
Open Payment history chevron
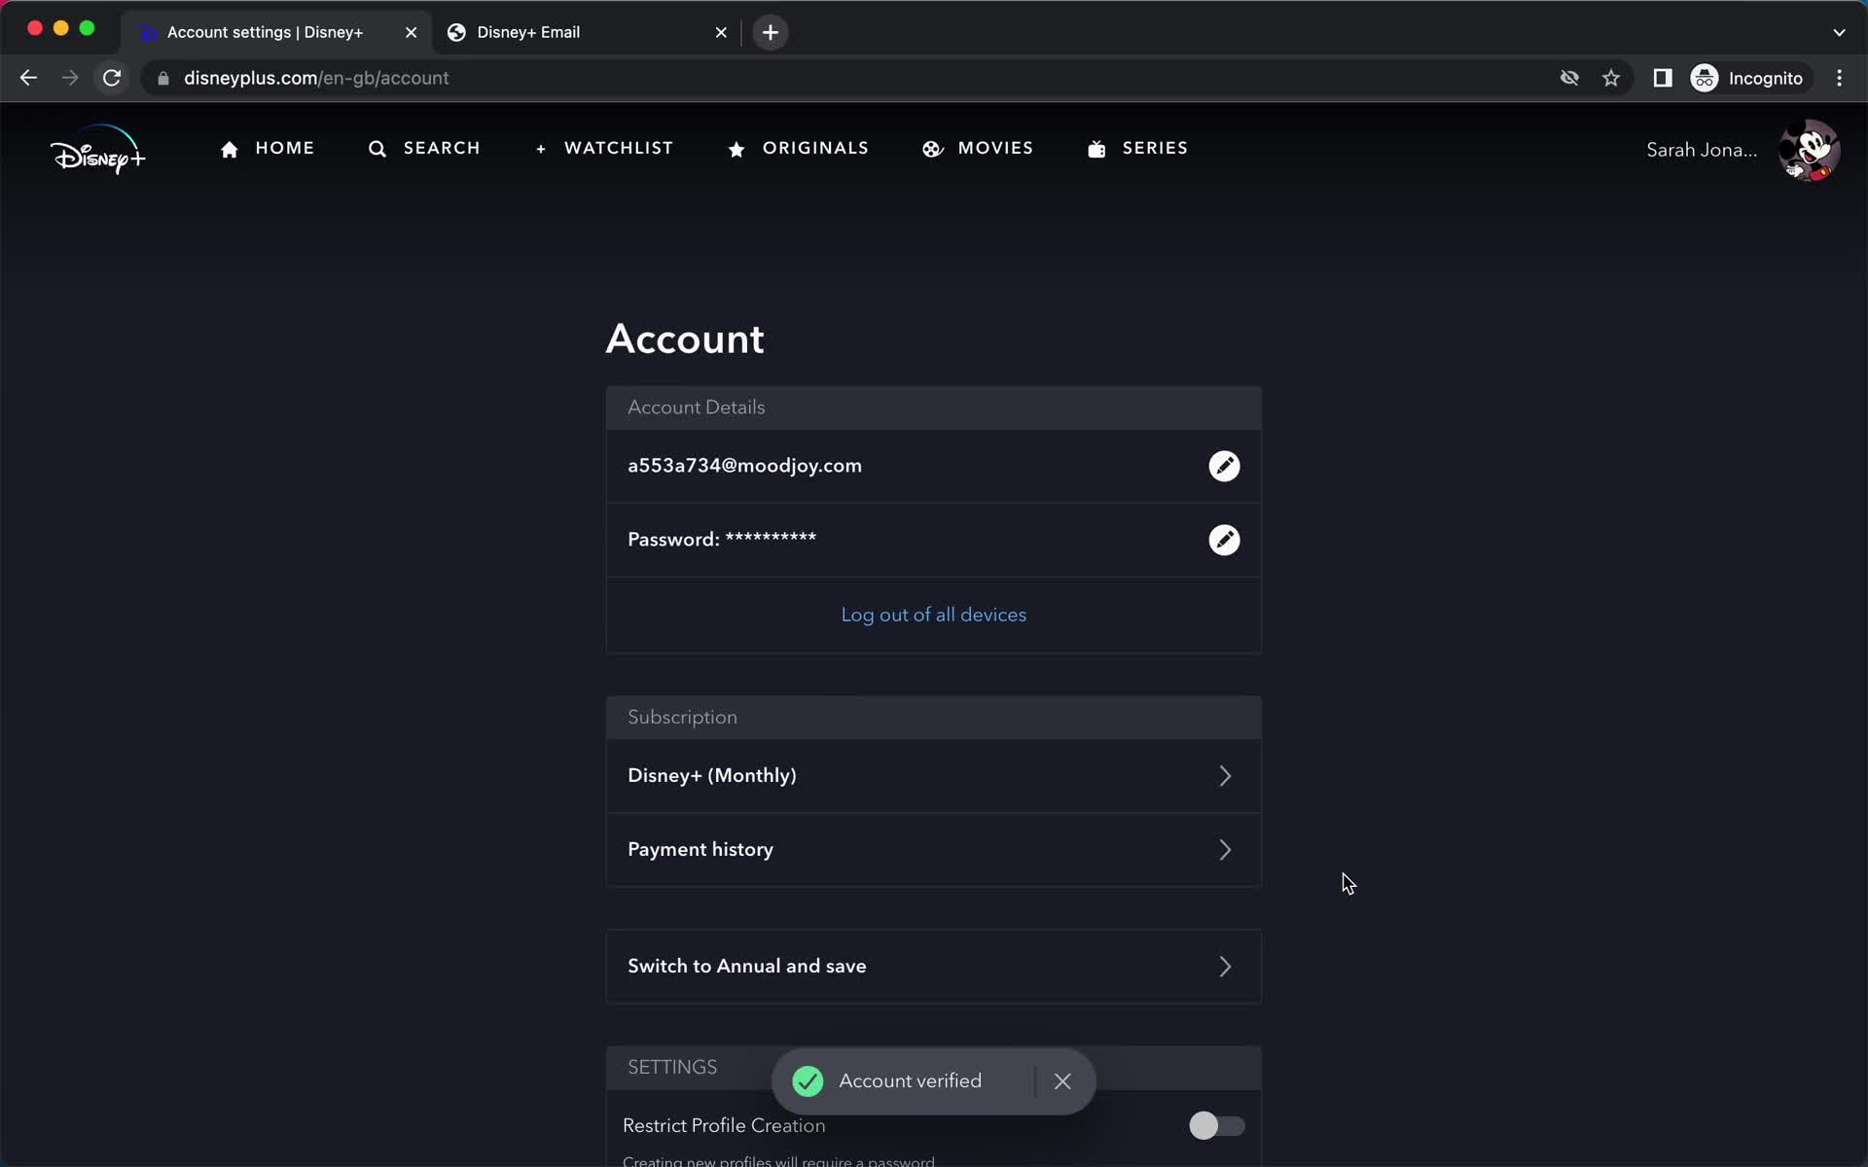[x=1225, y=850]
